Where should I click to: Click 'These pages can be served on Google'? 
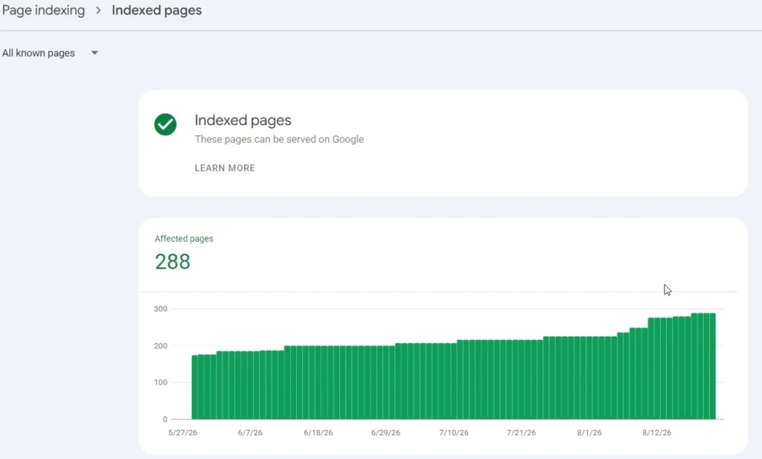coord(279,139)
